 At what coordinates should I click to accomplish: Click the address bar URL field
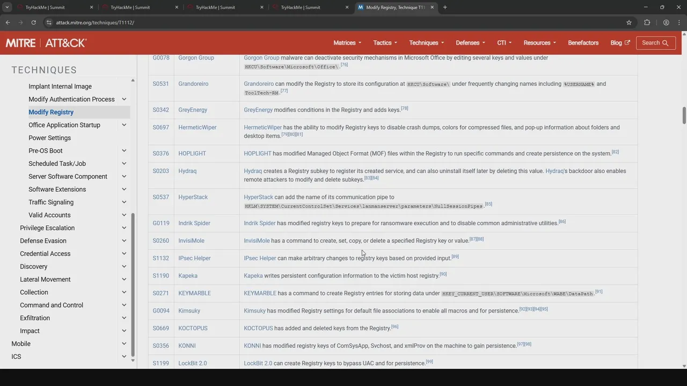coord(338,23)
